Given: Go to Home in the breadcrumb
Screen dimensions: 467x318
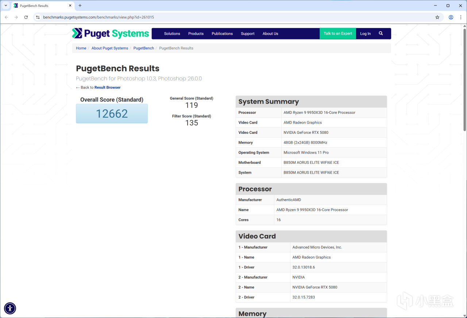Looking at the screenshot, I should click(x=81, y=48).
